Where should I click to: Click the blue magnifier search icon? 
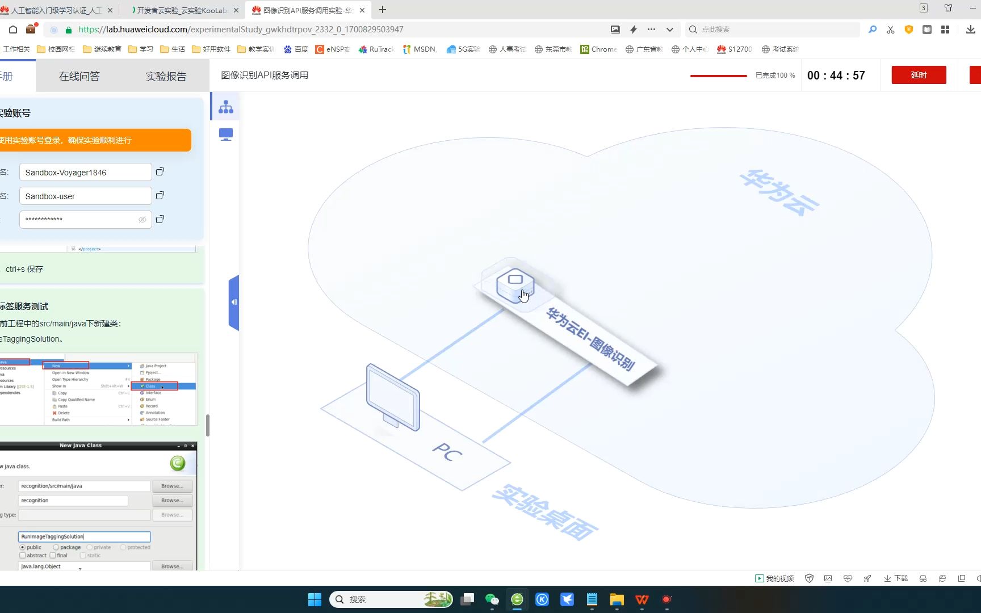873,30
